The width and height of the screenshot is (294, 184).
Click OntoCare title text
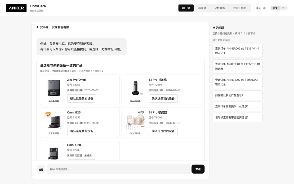point(38,6)
